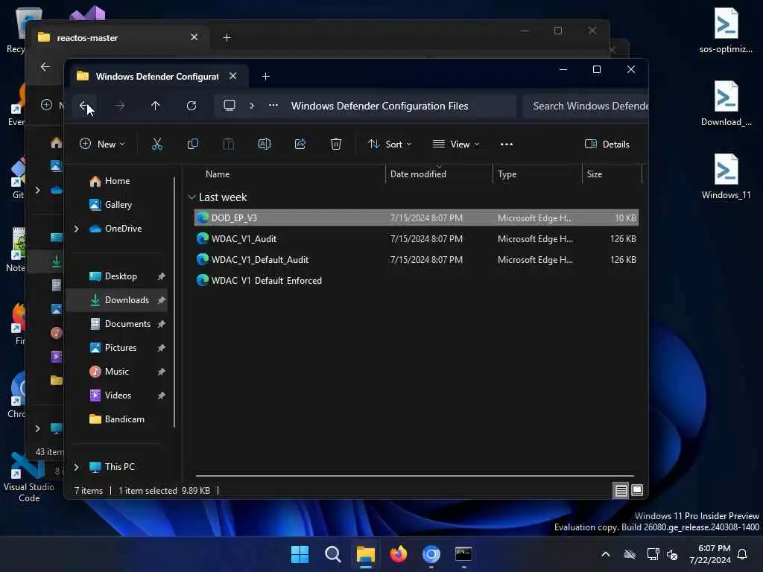Screen dimensions: 763x572
Task: Open Videos in the navigation pane
Action: tap(118, 395)
